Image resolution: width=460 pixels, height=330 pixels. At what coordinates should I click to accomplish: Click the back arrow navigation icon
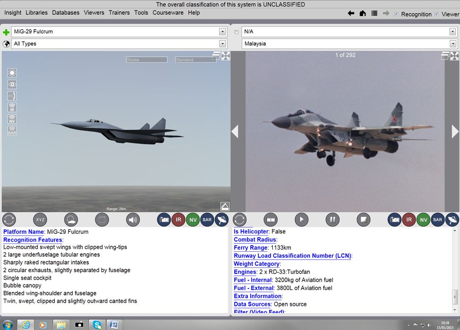coord(351,13)
